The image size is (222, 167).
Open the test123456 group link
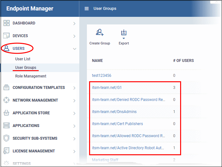101,76
